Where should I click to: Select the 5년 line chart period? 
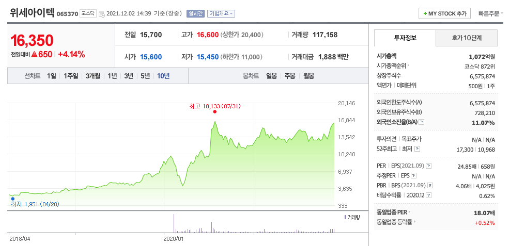(x=145, y=76)
